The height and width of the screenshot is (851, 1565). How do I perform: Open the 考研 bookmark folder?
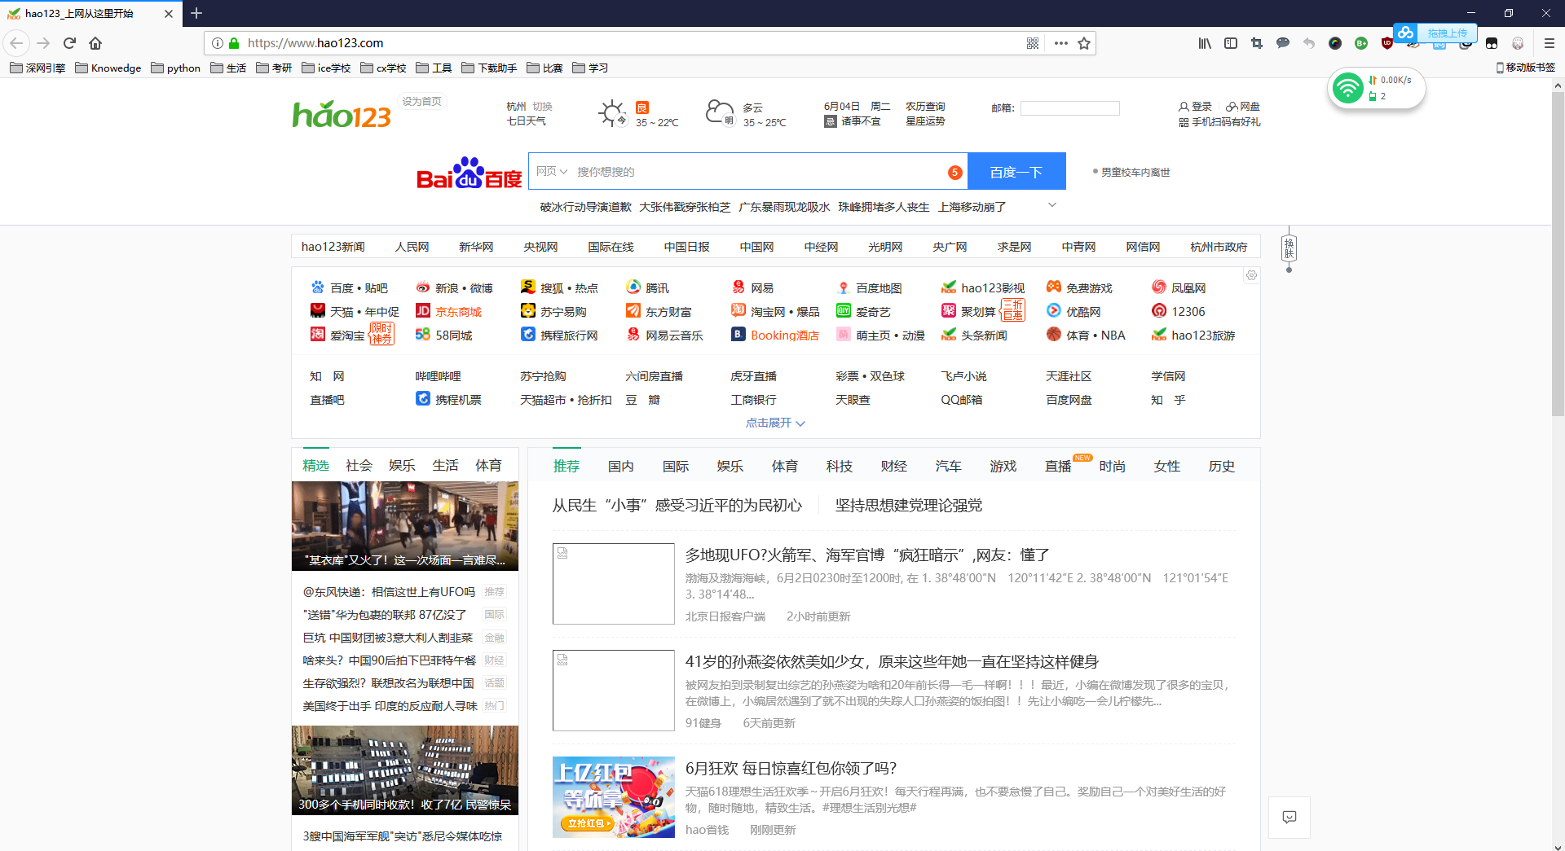tap(274, 68)
